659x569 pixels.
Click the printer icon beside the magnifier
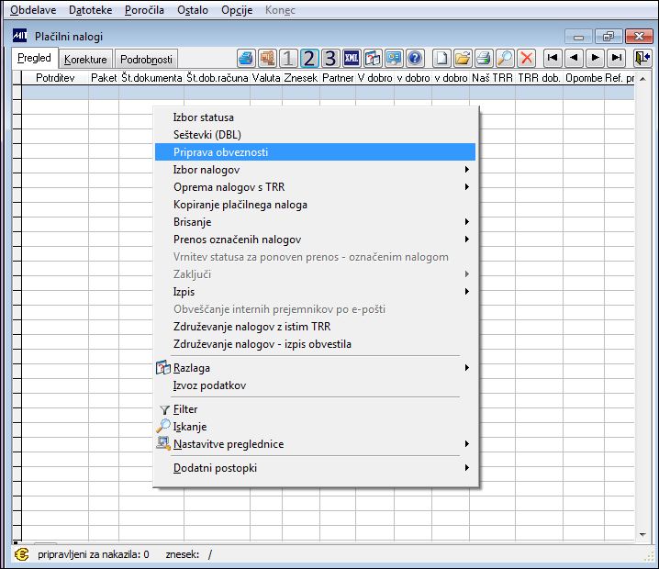[x=484, y=58]
